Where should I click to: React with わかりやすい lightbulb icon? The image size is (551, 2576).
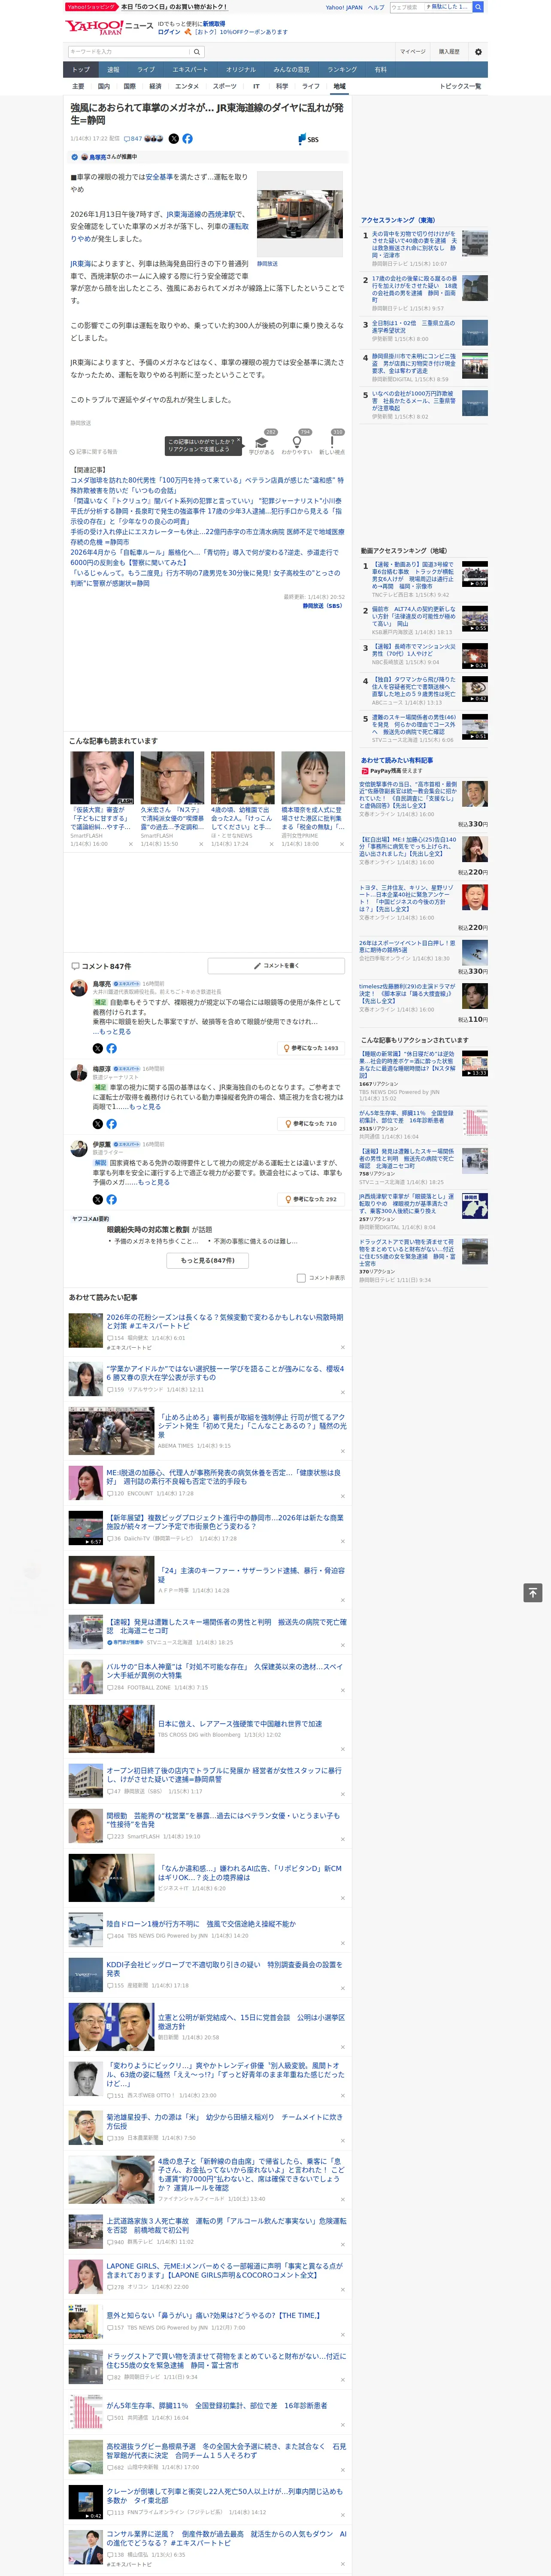[297, 443]
